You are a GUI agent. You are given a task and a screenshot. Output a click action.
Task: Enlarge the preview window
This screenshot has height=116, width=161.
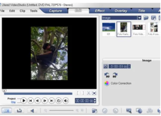[94, 93]
